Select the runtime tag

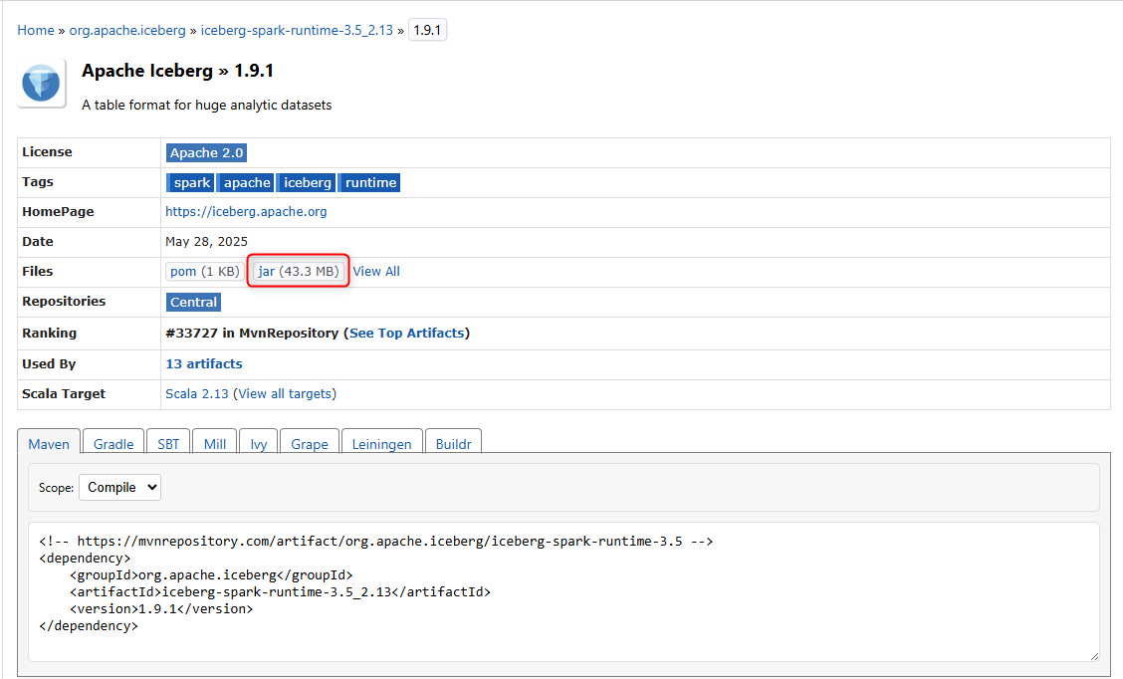(370, 182)
